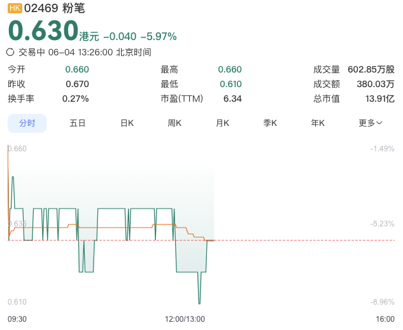Select the 月K monthly chart tab
The width and height of the screenshot is (403, 330).
(223, 123)
